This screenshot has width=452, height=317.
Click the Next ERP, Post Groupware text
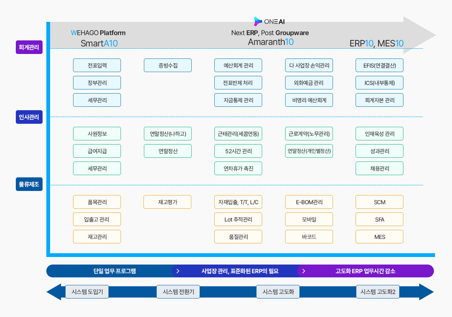coord(270,33)
